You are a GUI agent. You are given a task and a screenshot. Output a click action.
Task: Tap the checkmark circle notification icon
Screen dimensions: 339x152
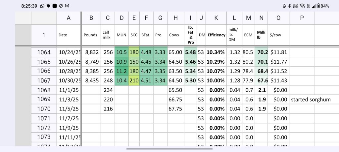pos(61,6)
